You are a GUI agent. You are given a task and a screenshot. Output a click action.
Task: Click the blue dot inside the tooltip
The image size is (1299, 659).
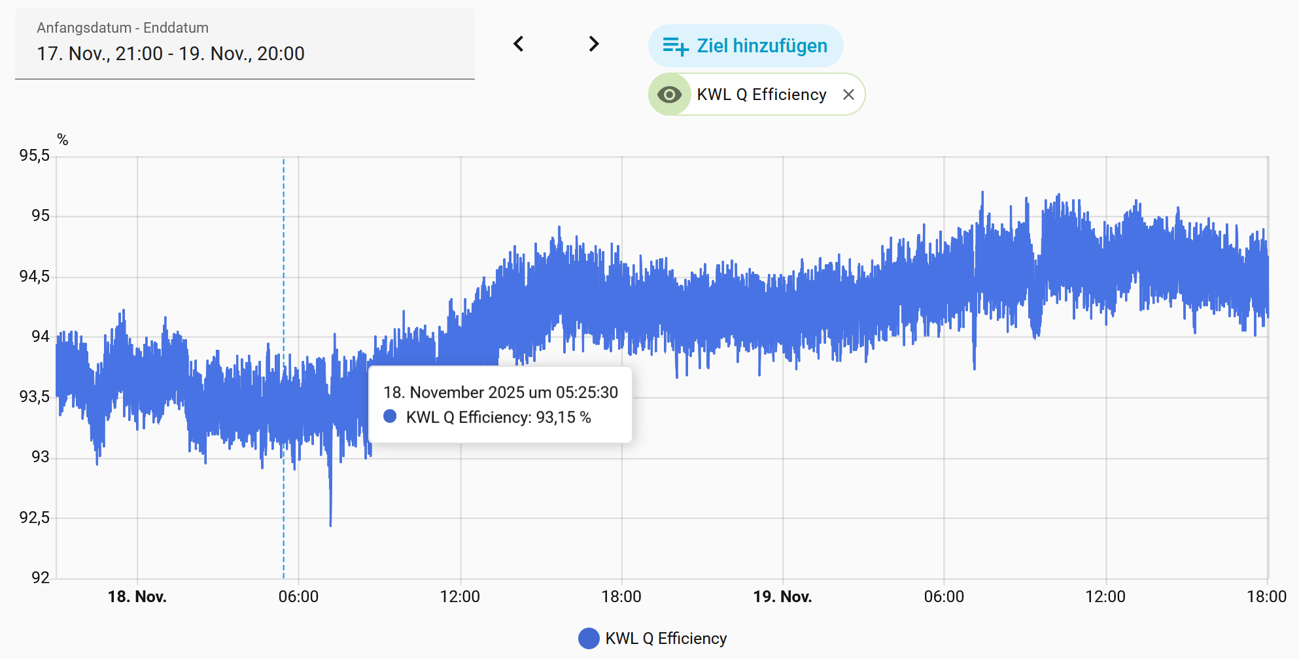tap(390, 416)
